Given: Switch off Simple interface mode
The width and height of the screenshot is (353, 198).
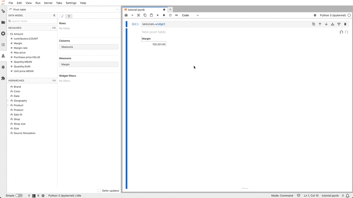Looking at the screenshot, I should point(18,195).
